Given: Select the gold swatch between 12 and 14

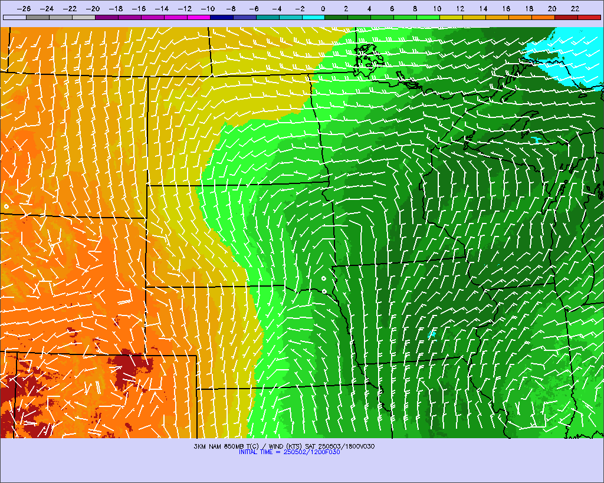Looking at the screenshot, I should click(475, 17).
